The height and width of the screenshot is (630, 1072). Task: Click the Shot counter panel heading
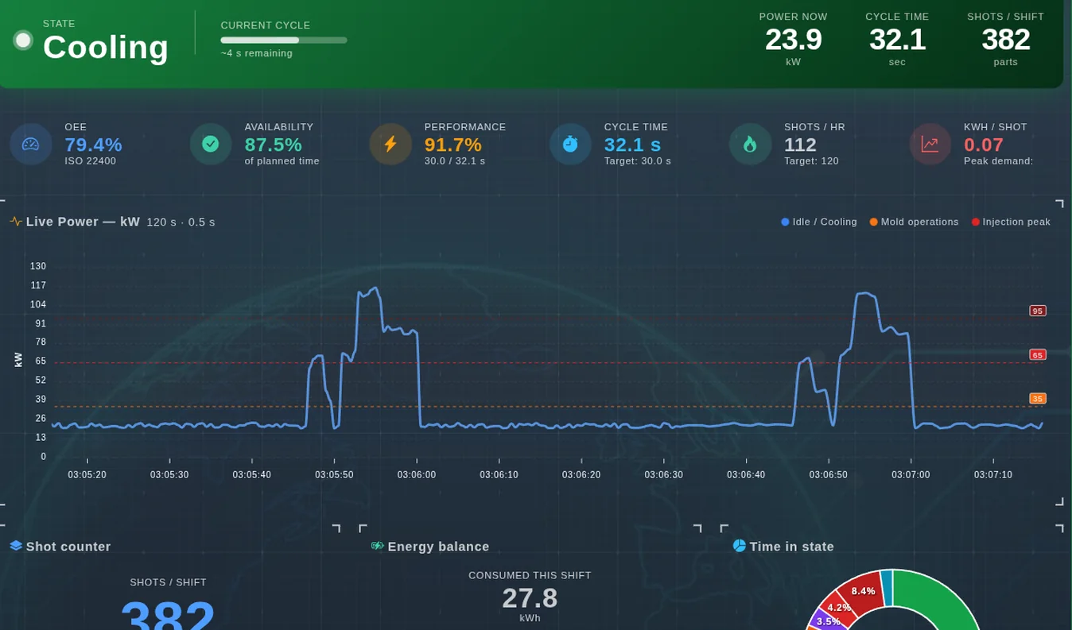[x=68, y=547]
